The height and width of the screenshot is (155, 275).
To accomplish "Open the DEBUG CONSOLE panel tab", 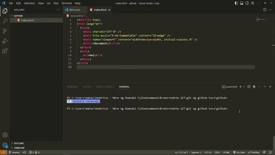I will click(105, 87).
